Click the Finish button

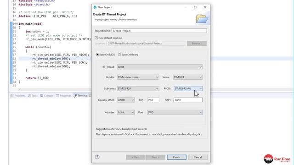[176, 157]
